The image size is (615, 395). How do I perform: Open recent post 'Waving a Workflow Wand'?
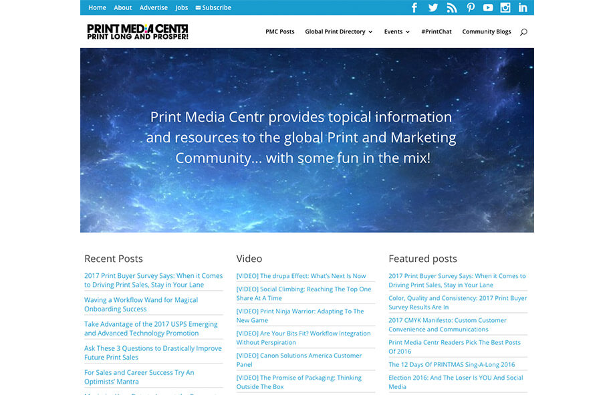point(141,304)
